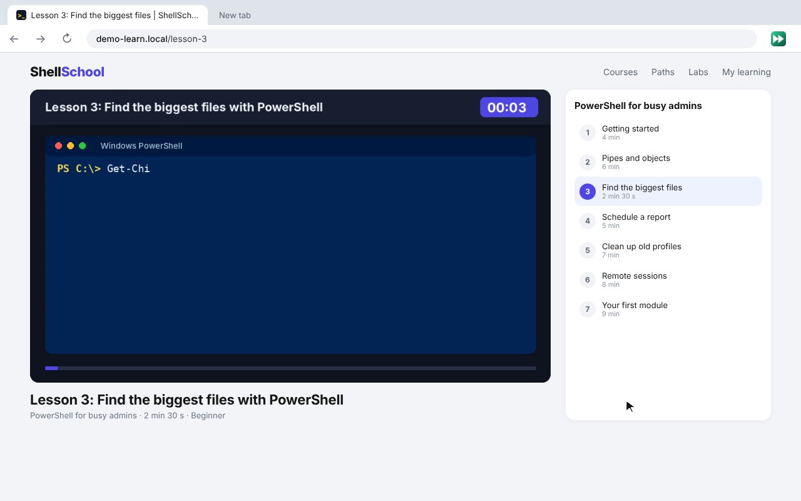Select lesson 3 Find the biggest files
The height and width of the screenshot is (501, 801).
(x=668, y=192)
